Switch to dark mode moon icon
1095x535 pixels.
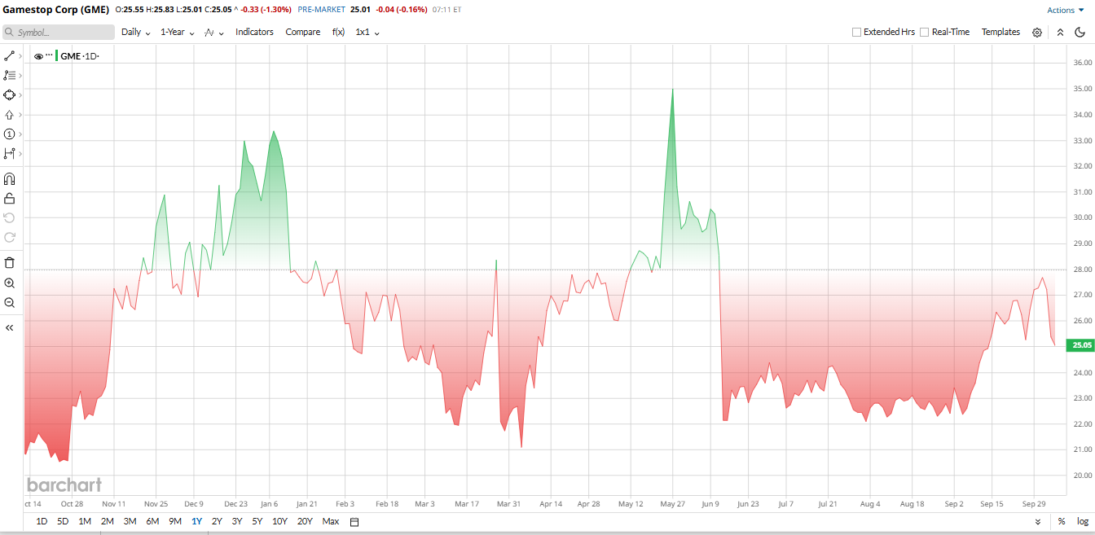(x=1080, y=33)
